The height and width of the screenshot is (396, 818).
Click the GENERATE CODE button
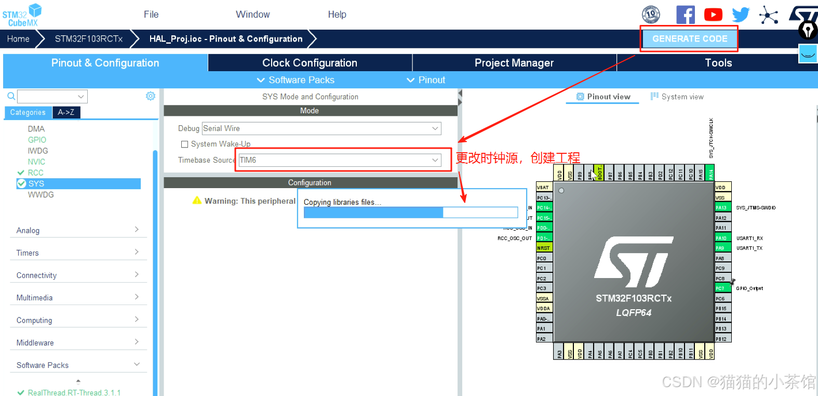click(x=690, y=38)
